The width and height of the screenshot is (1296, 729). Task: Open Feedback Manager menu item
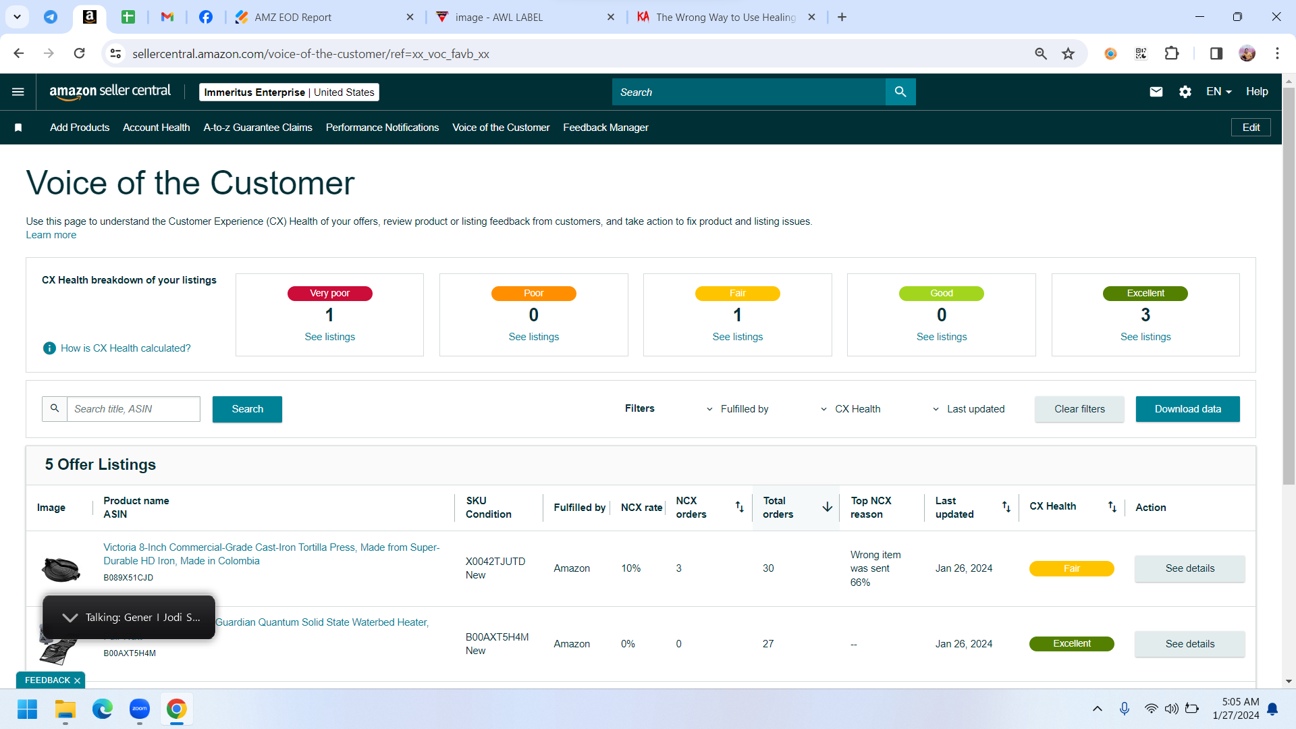click(605, 128)
